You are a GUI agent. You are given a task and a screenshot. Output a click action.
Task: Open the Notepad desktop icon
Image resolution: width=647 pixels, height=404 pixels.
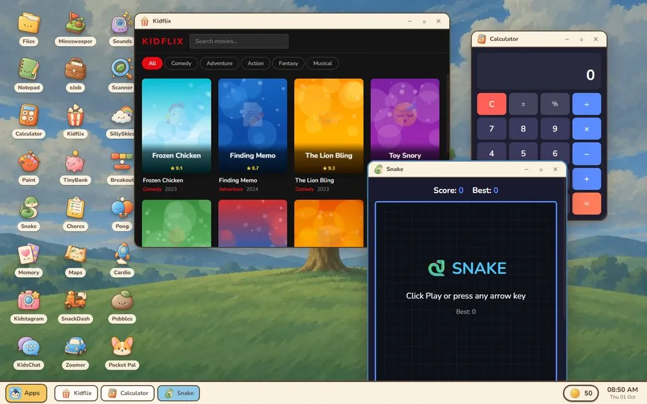click(x=28, y=74)
